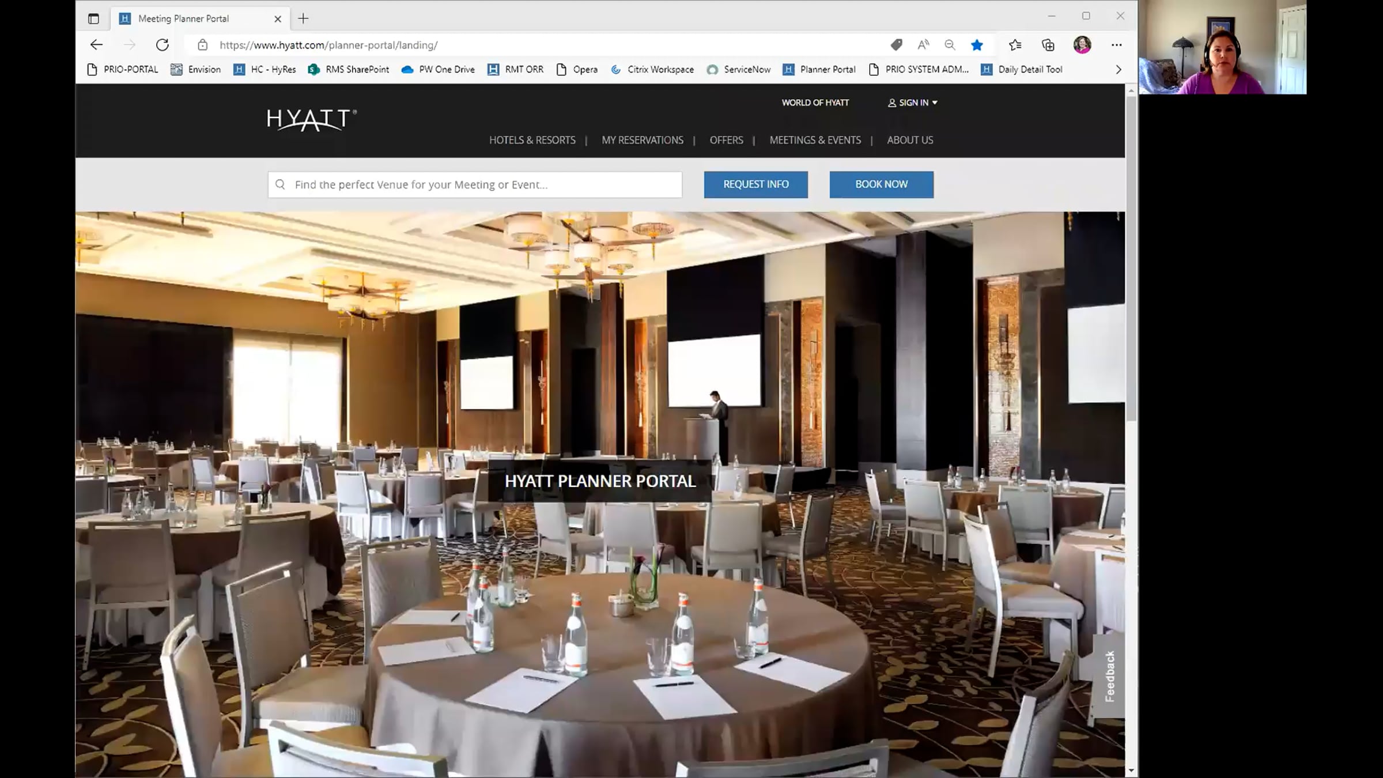
Task: Open a new browser tab
Action: point(303,18)
